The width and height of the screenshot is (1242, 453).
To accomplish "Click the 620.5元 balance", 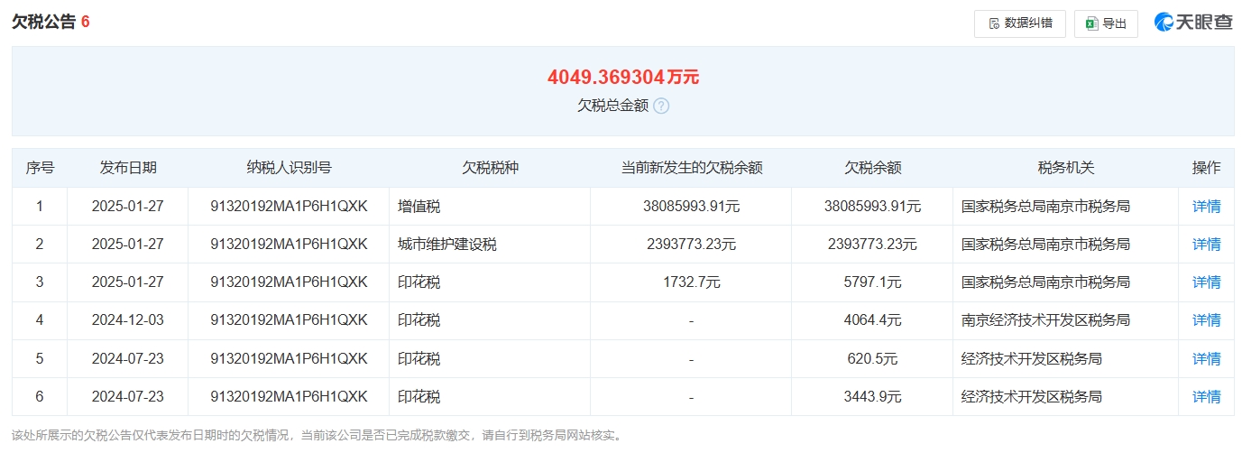I will pyautogui.click(x=872, y=358).
